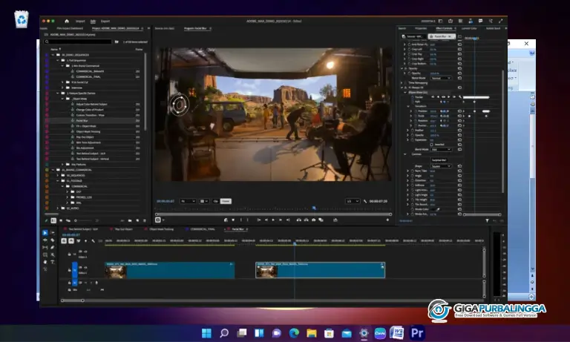Toggle lock on Video 1 track
Viewport: 570px width, 342px height.
click(x=70, y=270)
